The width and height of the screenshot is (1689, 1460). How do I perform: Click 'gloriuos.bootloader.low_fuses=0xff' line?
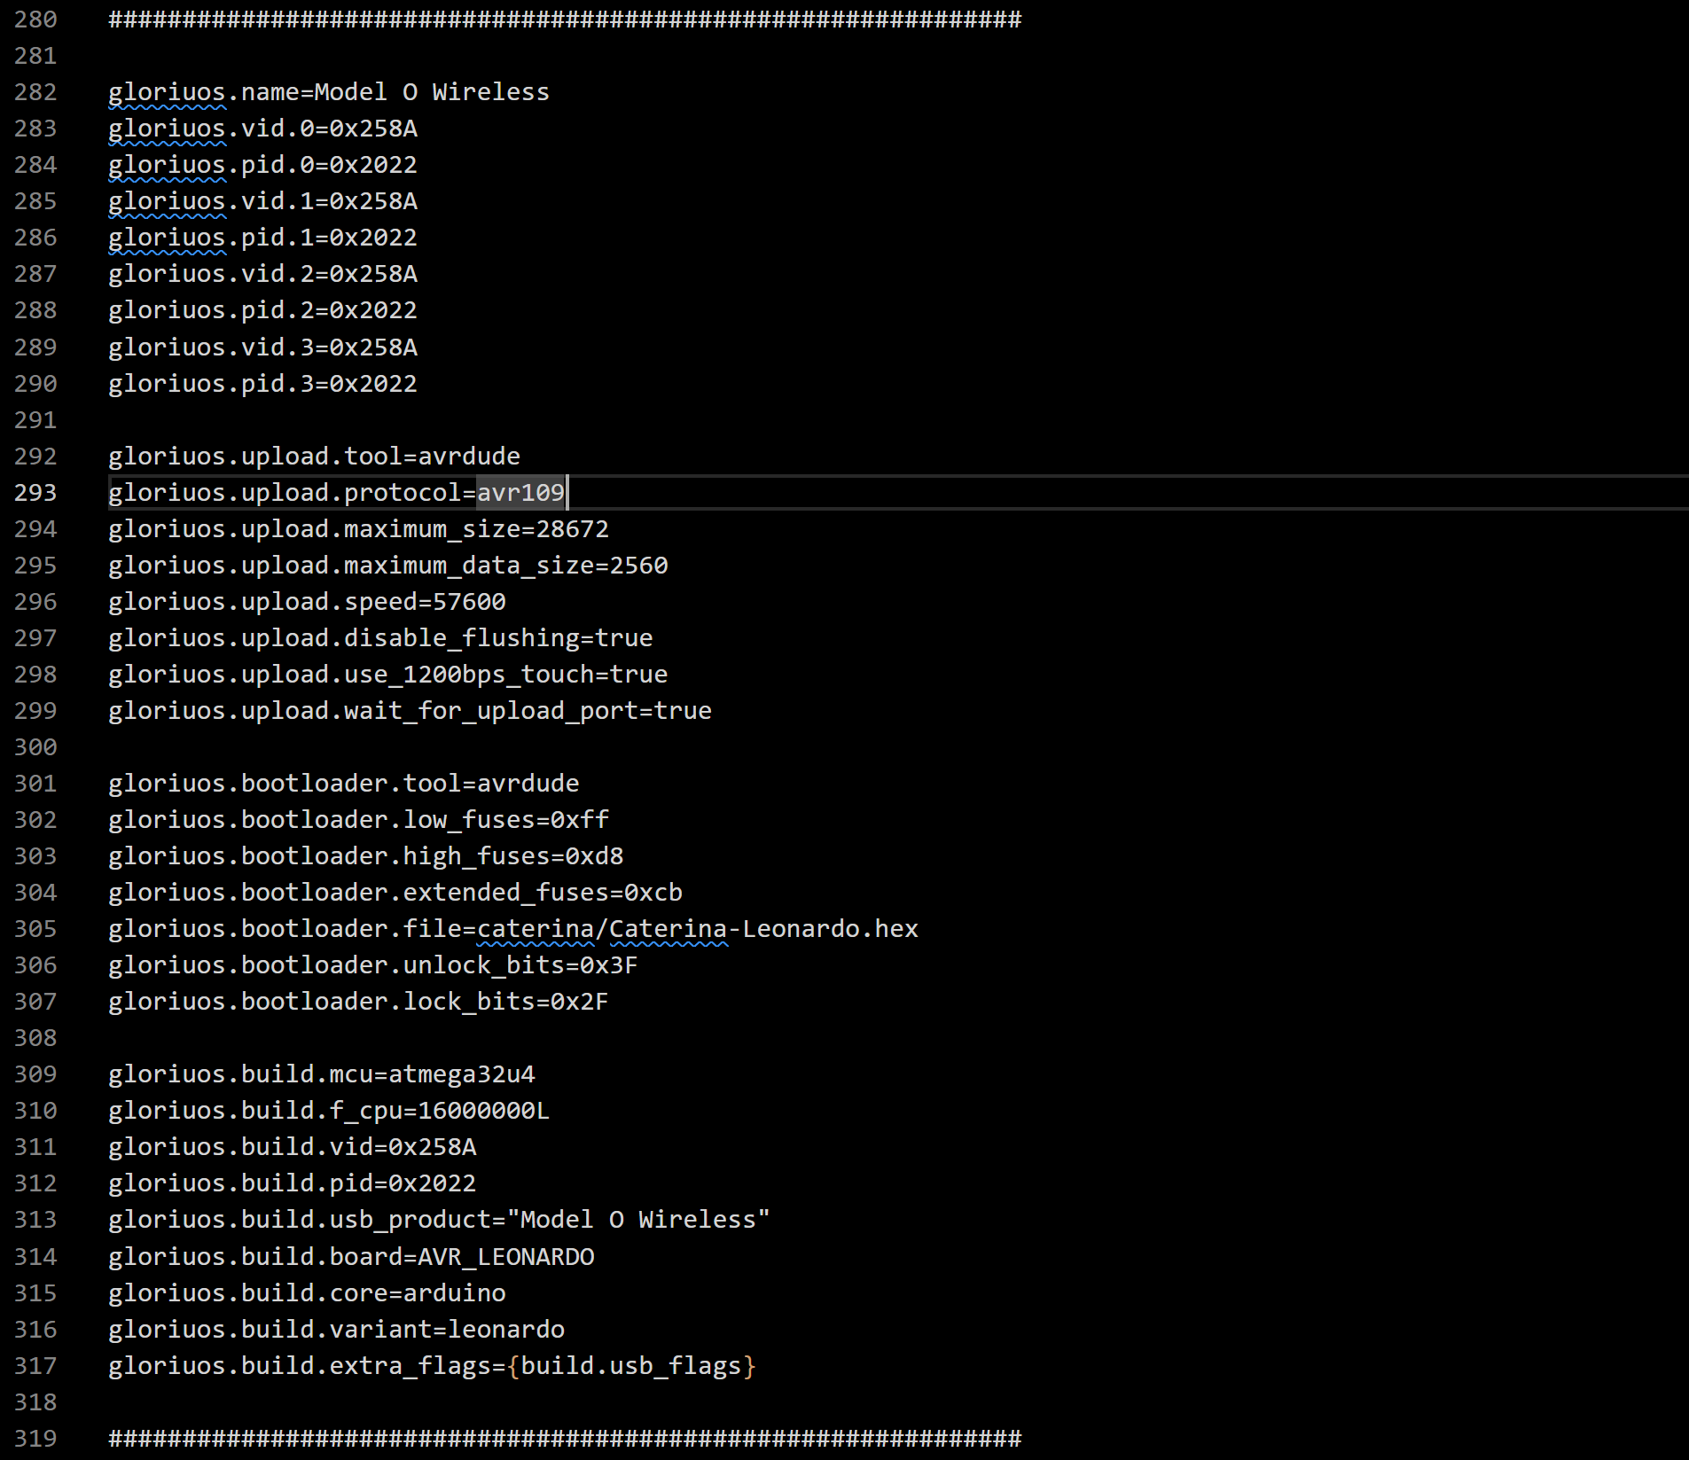tap(358, 820)
